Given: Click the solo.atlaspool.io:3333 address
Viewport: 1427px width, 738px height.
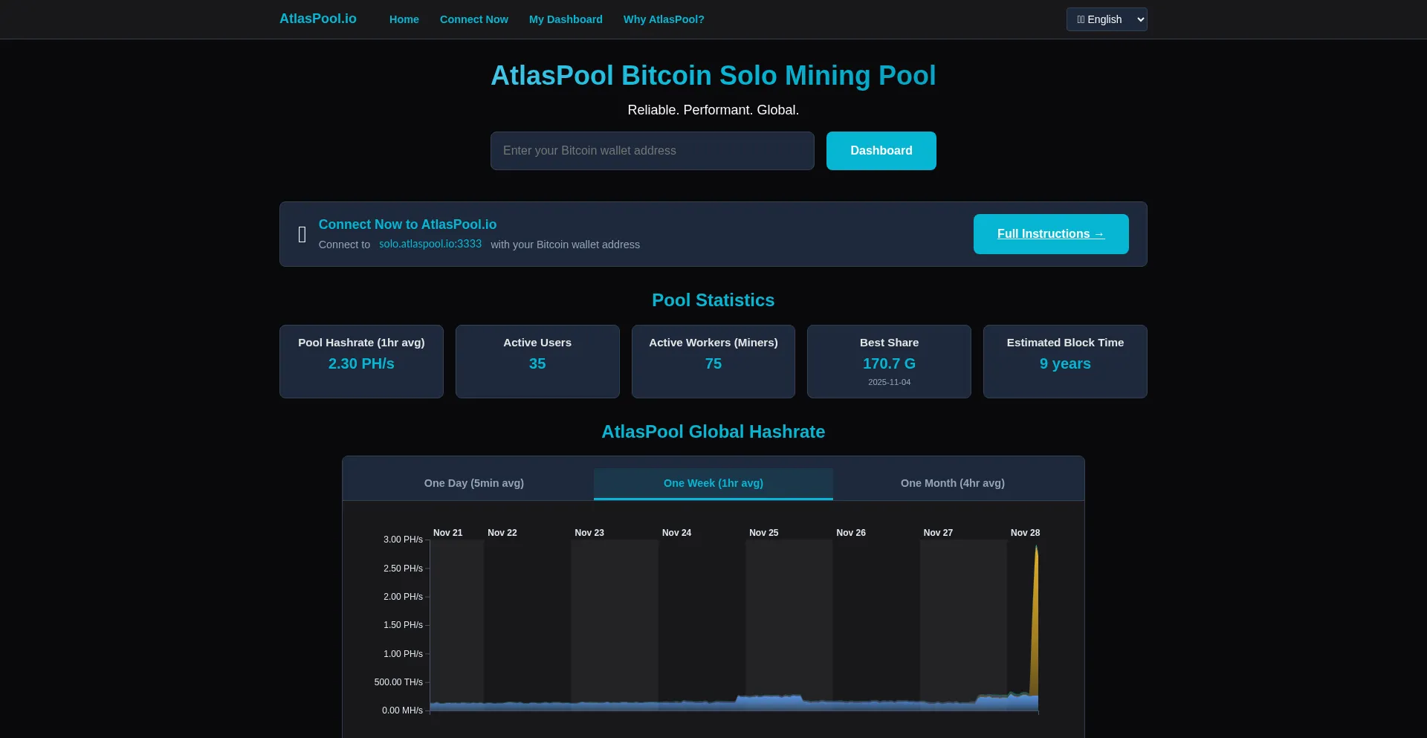Looking at the screenshot, I should (430, 244).
